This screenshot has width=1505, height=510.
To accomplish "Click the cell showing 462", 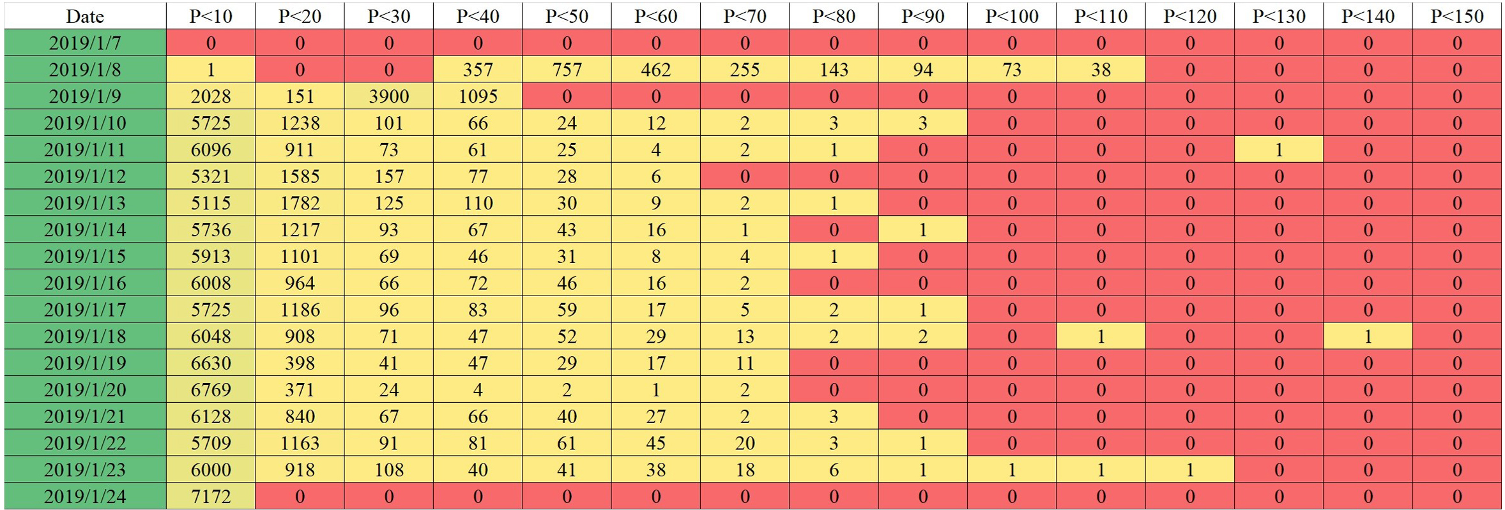I will click(656, 70).
